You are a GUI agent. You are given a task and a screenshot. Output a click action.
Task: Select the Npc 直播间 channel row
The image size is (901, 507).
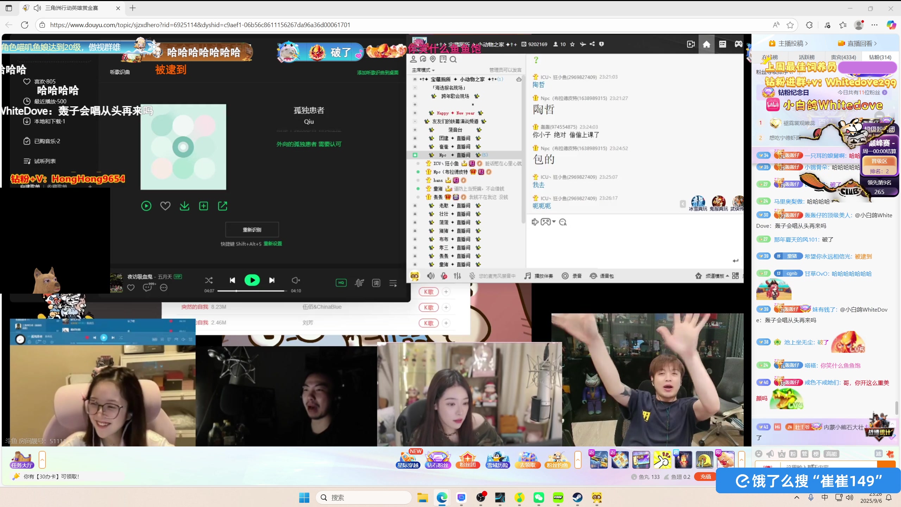pos(464,155)
